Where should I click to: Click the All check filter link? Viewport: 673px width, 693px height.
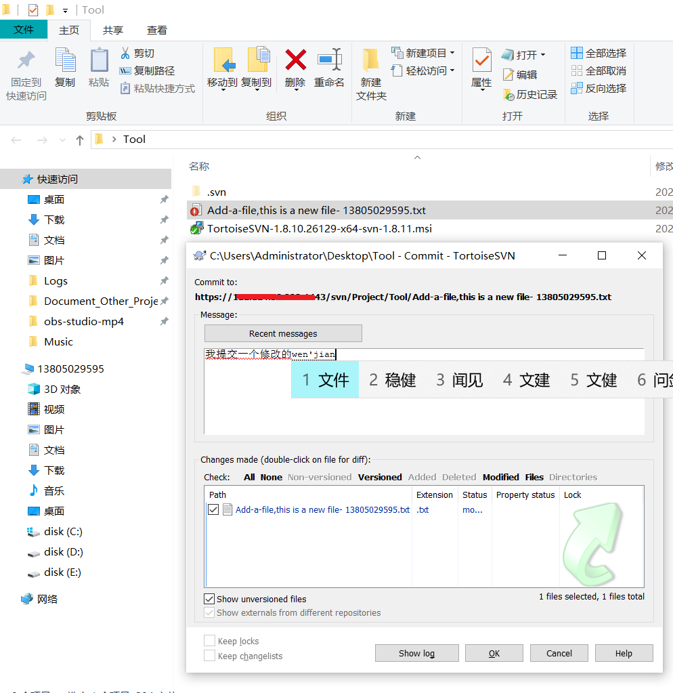tap(249, 478)
